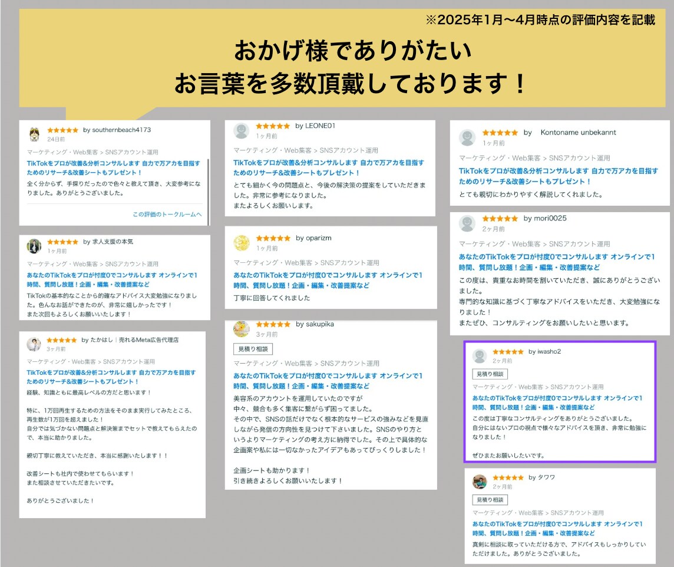
Task: Click oparizm's yellow avatar image
Action: coord(241,243)
